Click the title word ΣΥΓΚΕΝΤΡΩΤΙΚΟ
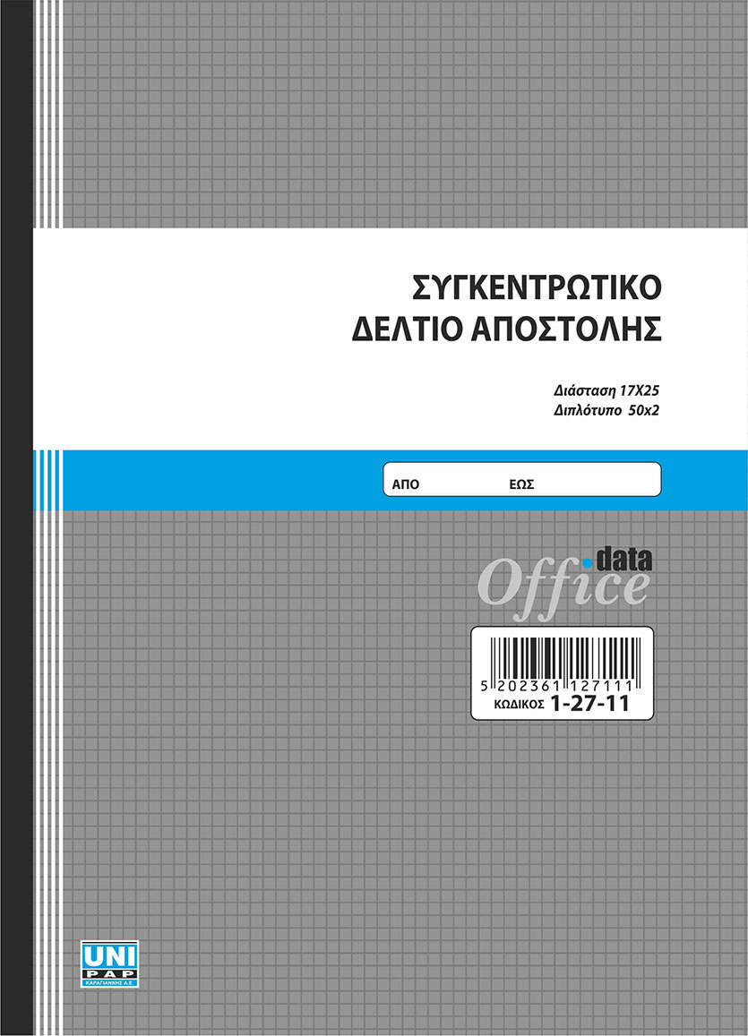The width and height of the screenshot is (748, 1036). (x=537, y=287)
